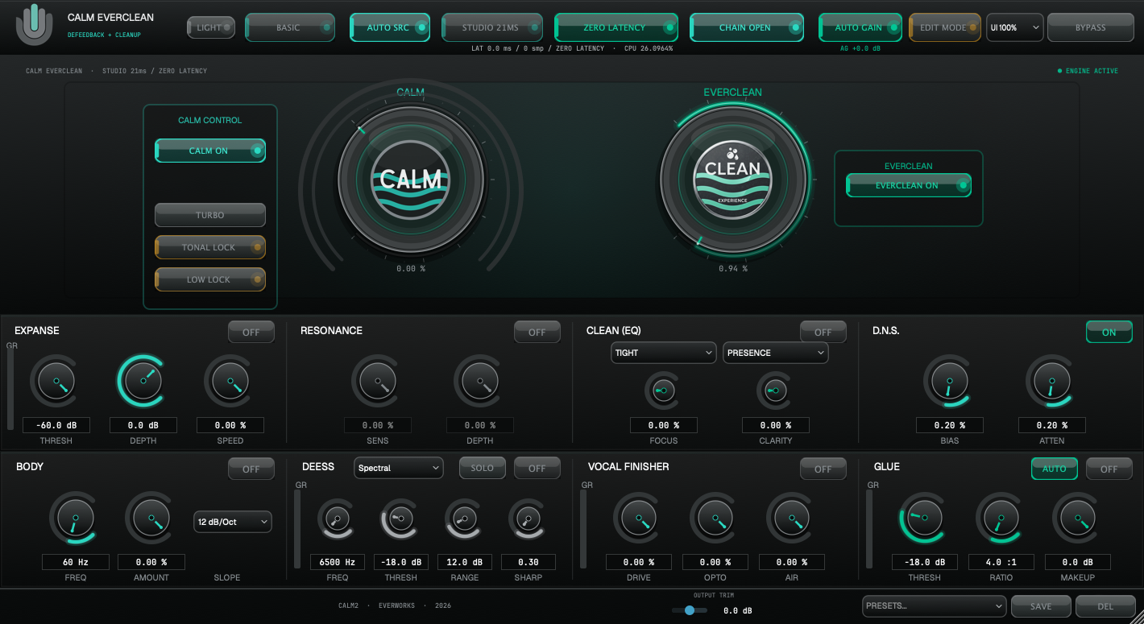Click the AUTO GAIN button
Image resolution: width=1144 pixels, height=624 pixels.
click(860, 27)
